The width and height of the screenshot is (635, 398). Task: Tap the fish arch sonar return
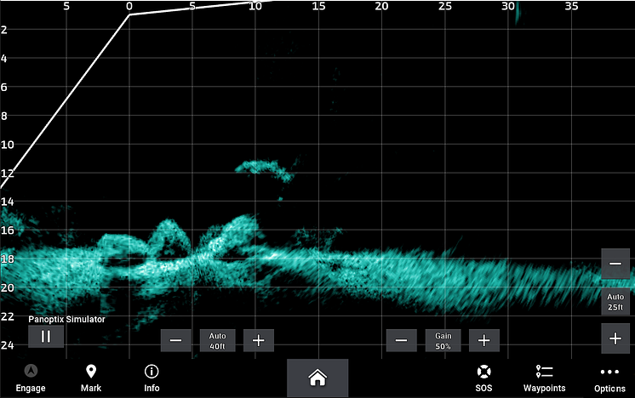tap(265, 170)
